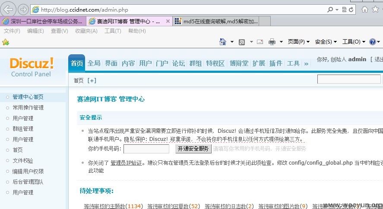Screen dimensions: 383x209
Task: Open the 工具 tab in Discuz navigation
Action: (293, 63)
